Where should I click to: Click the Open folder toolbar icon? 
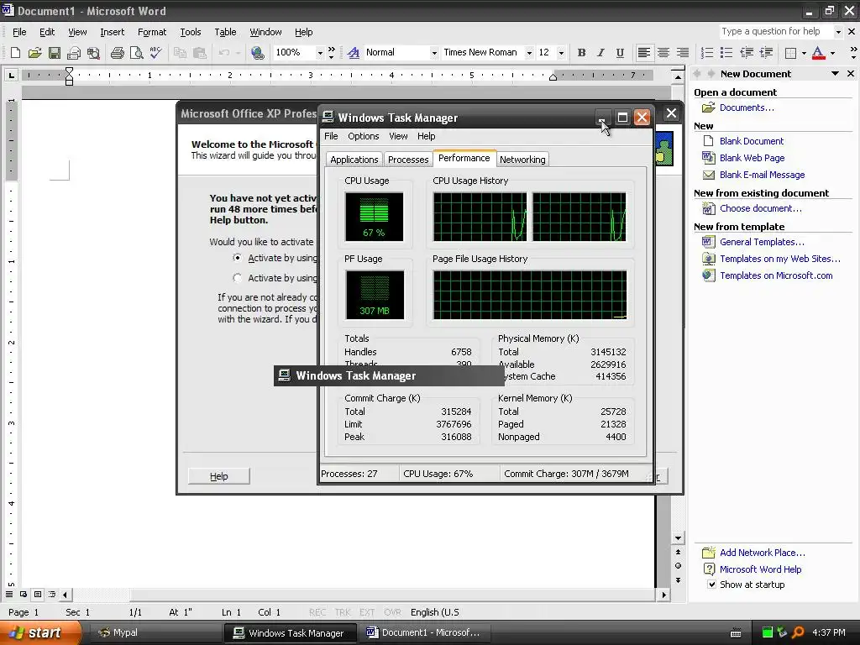click(34, 53)
